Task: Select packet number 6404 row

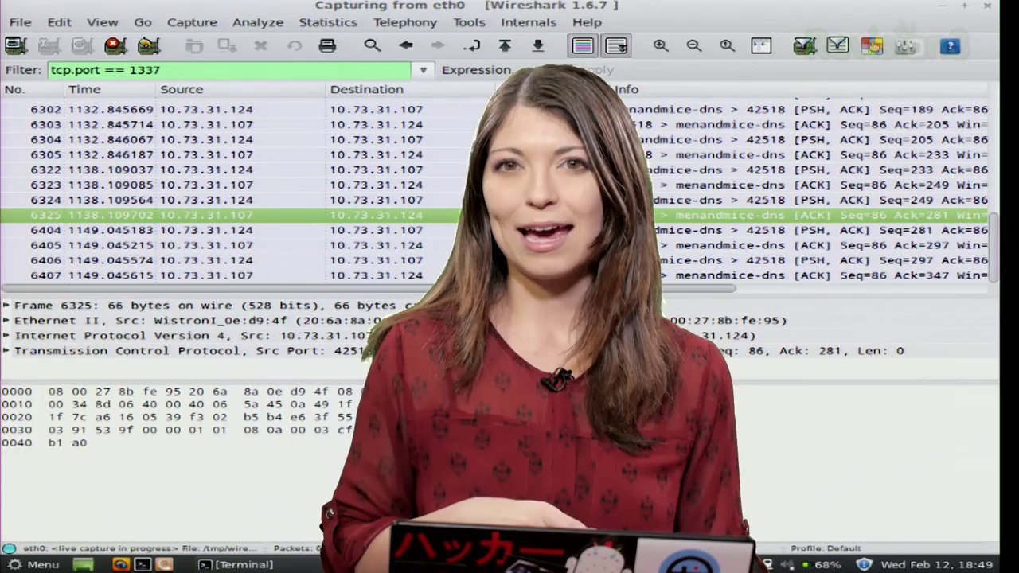Action: (494, 231)
